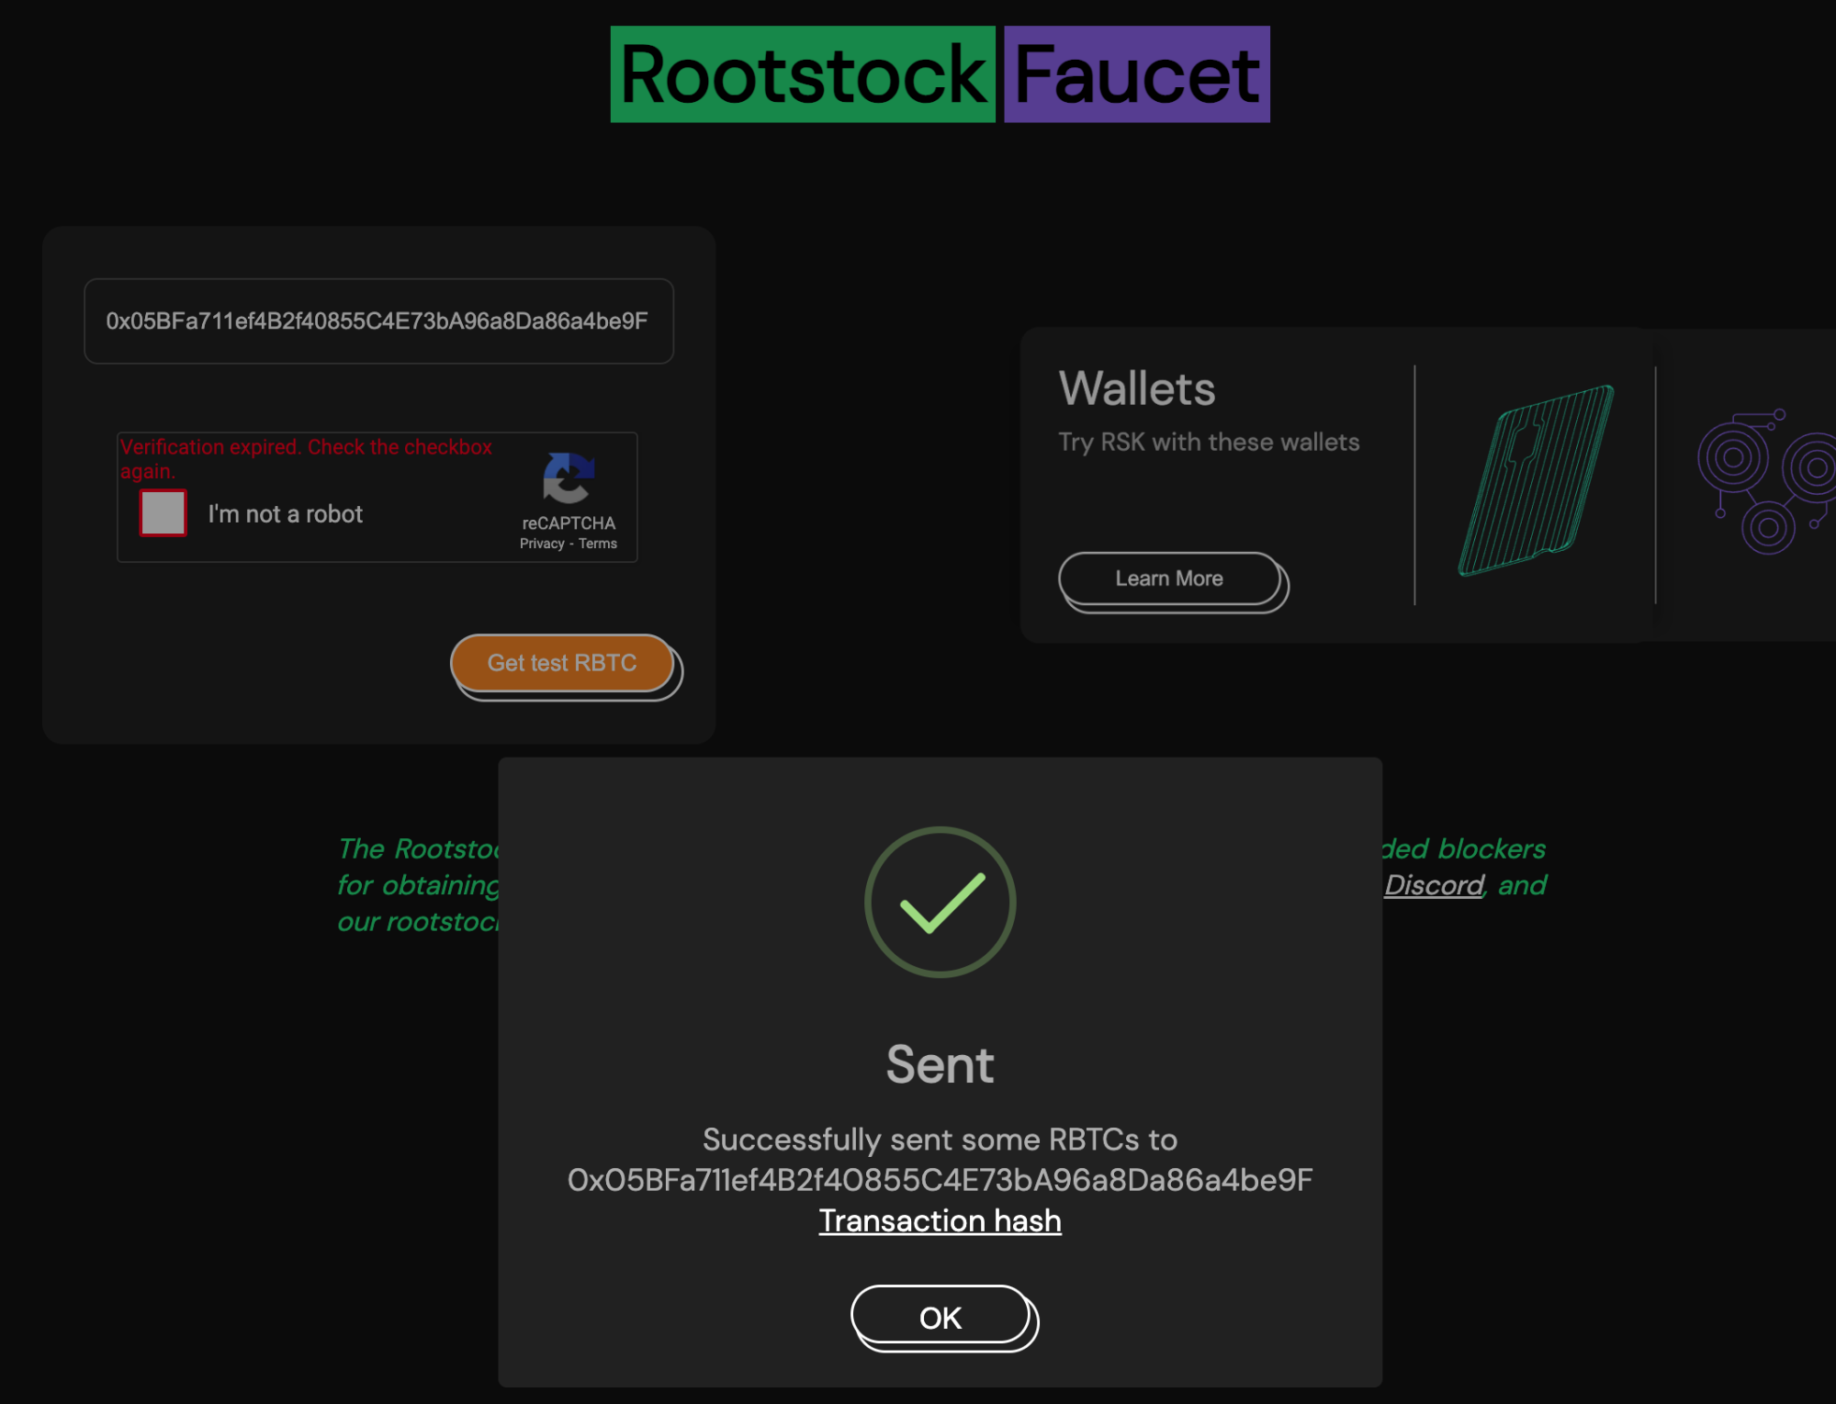Image resolution: width=1836 pixels, height=1404 pixels.
Task: Click the green success checkmark circle
Action: pos(940,902)
